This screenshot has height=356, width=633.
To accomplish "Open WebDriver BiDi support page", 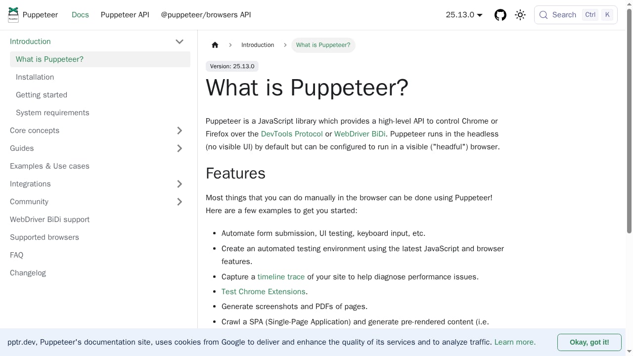I will point(99,220).
